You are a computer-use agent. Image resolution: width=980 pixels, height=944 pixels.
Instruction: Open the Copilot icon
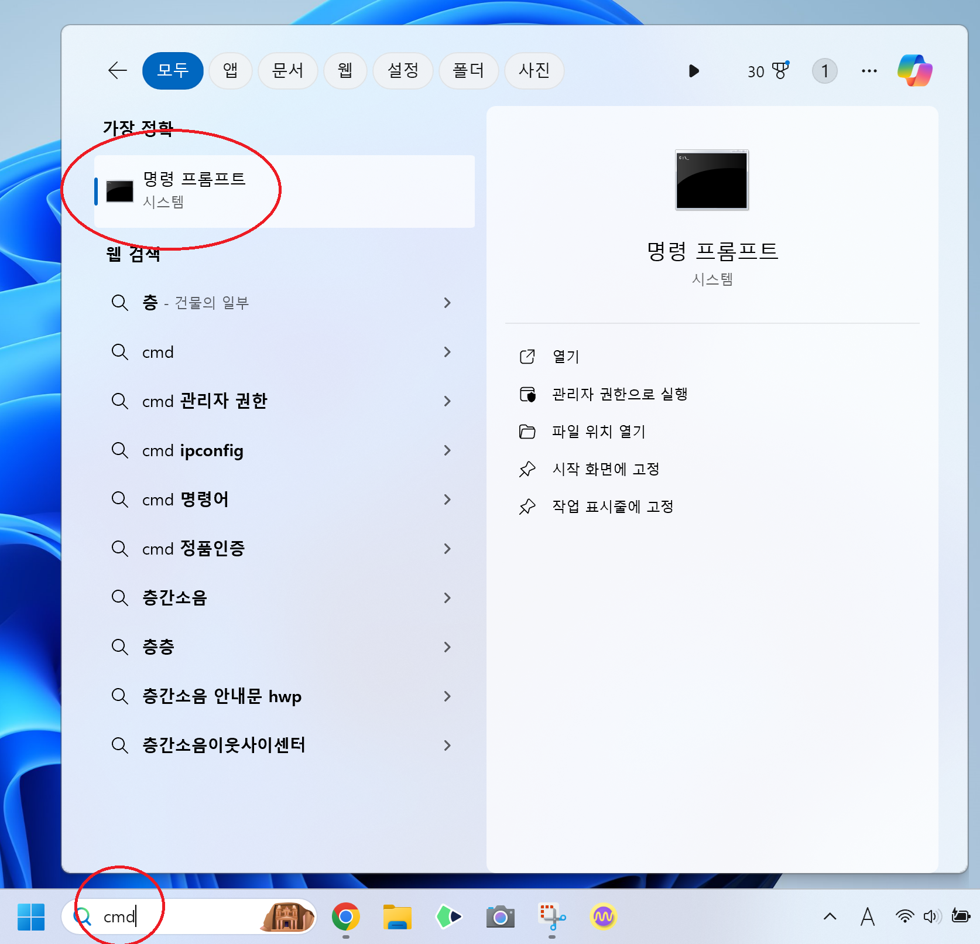pos(915,71)
